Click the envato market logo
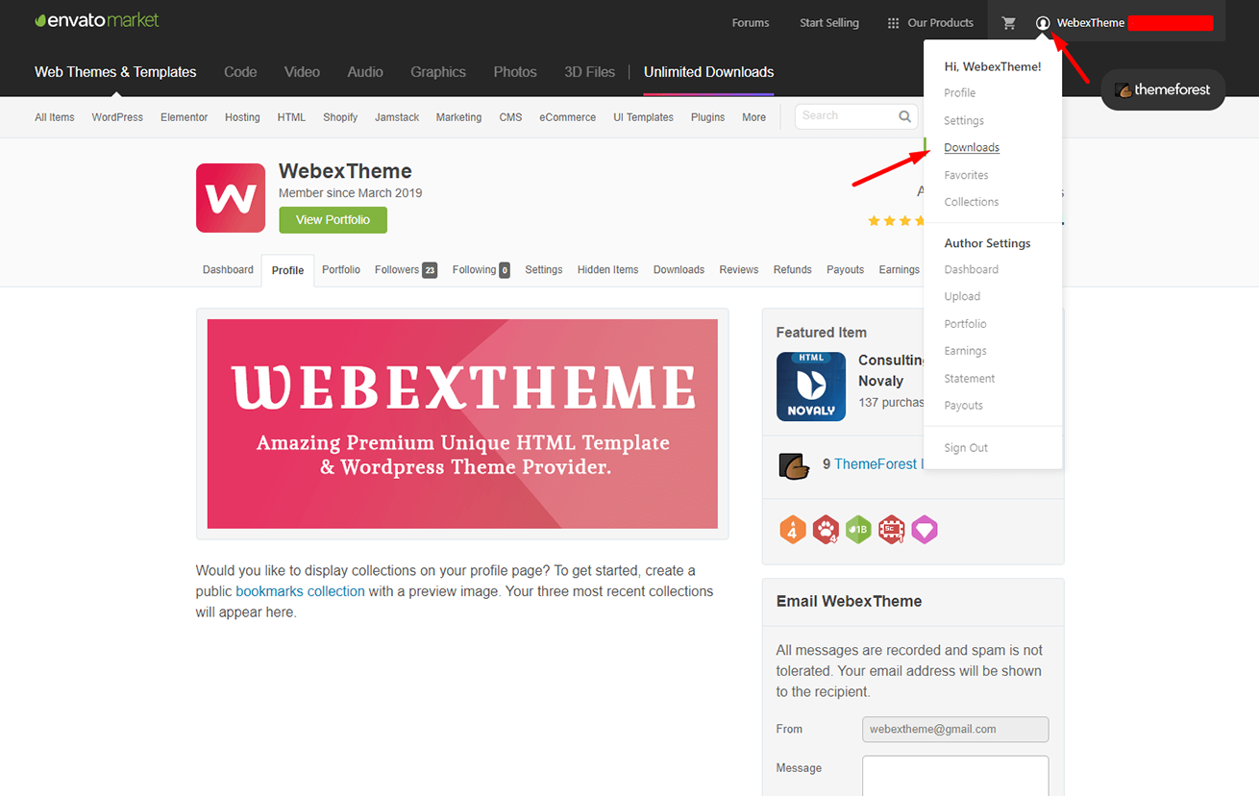 (96, 18)
